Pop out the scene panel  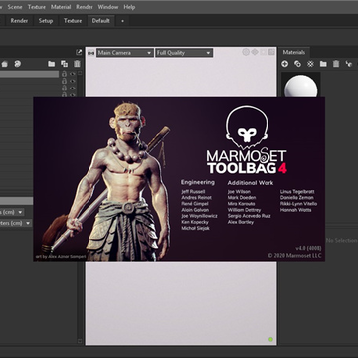coord(79,52)
